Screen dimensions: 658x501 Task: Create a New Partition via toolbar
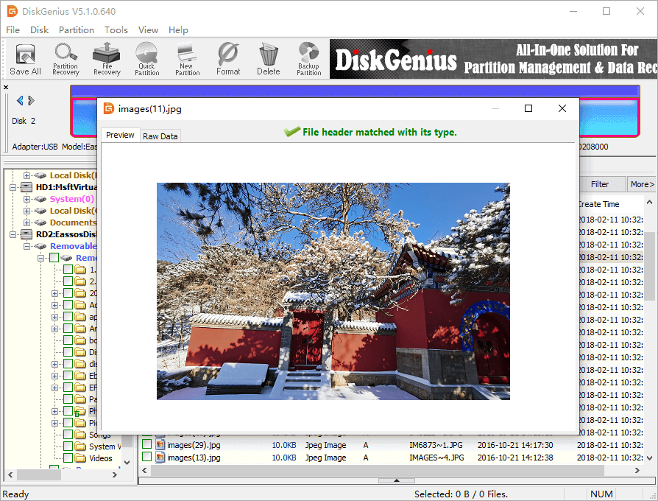(187, 59)
